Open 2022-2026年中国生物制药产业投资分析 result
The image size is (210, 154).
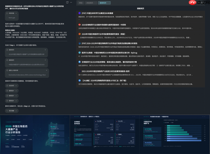(106, 71)
